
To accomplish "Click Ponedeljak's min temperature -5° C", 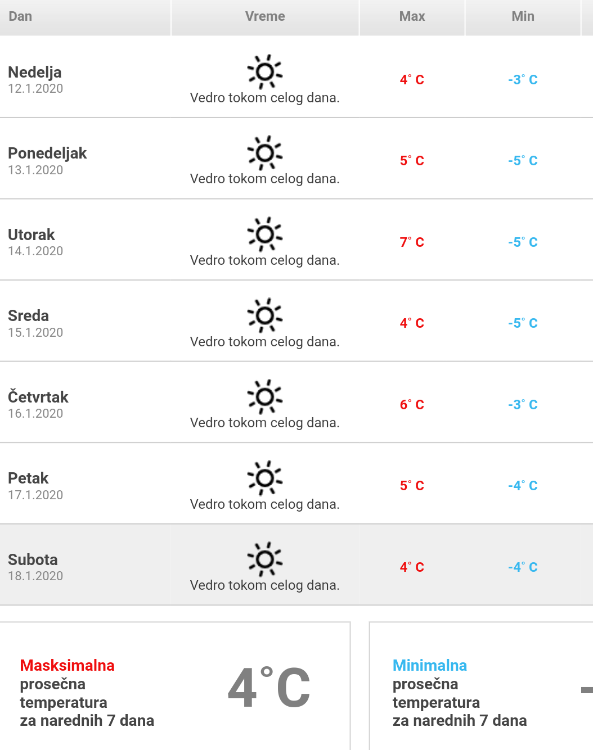I will 523,161.
